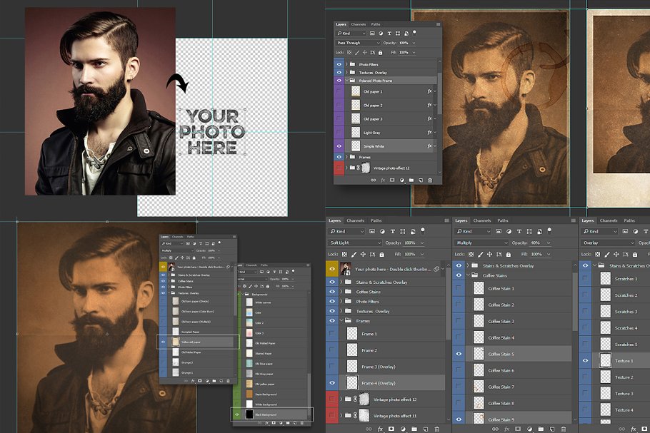Toggle visibility of the Simple White layer
This screenshot has width=650, height=433.
tap(339, 146)
